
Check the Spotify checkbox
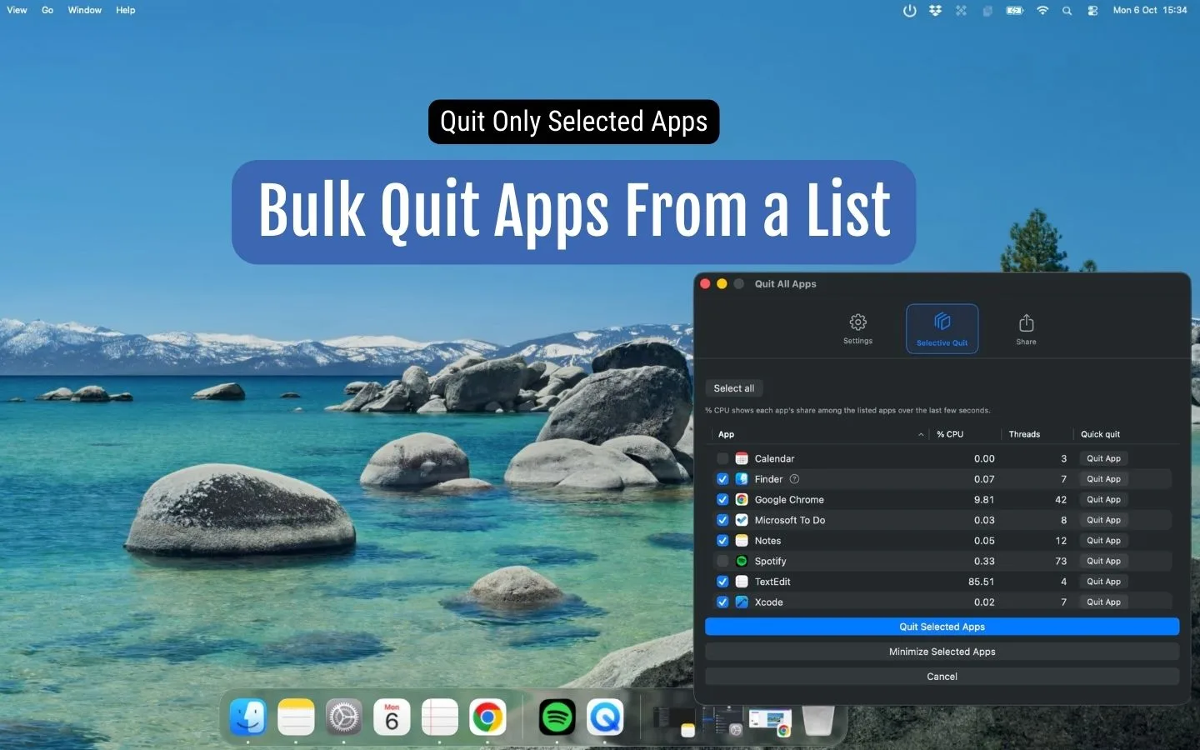(722, 561)
